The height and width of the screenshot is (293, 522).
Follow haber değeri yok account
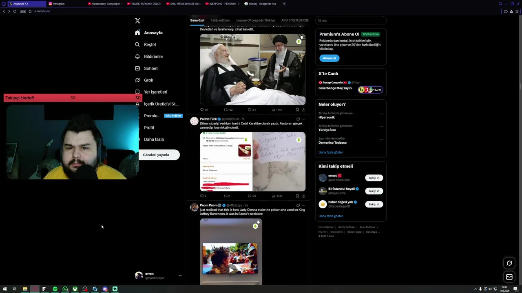pos(374,204)
